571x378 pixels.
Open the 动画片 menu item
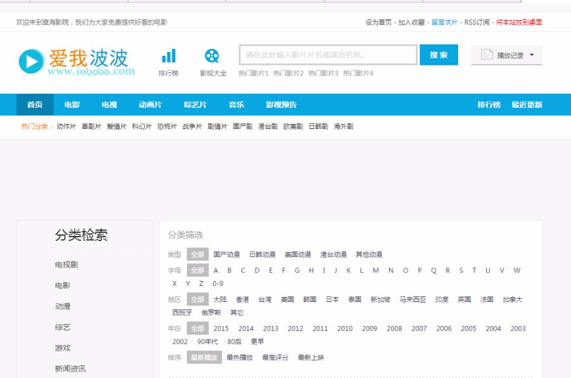(x=151, y=105)
